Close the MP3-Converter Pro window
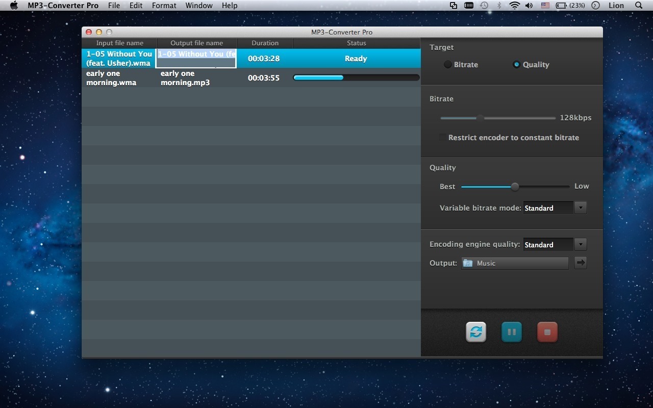The image size is (653, 408). point(89,32)
